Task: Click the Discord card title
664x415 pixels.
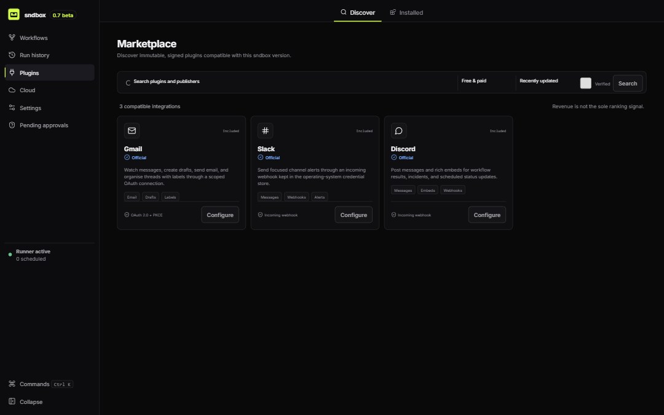Action: 403,149
